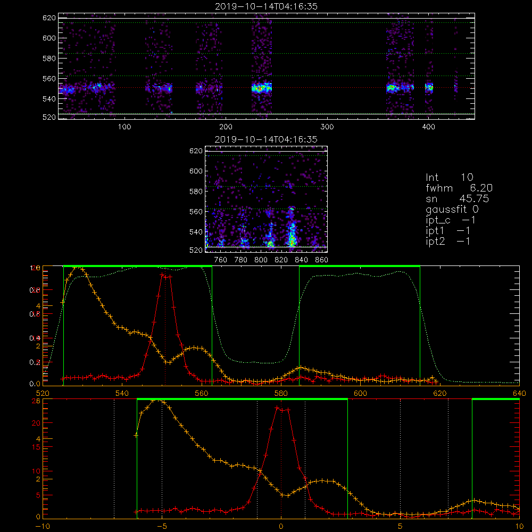Click red y-axis label 20 on bottom plot
The height and width of the screenshot is (532, 532).
point(36,423)
